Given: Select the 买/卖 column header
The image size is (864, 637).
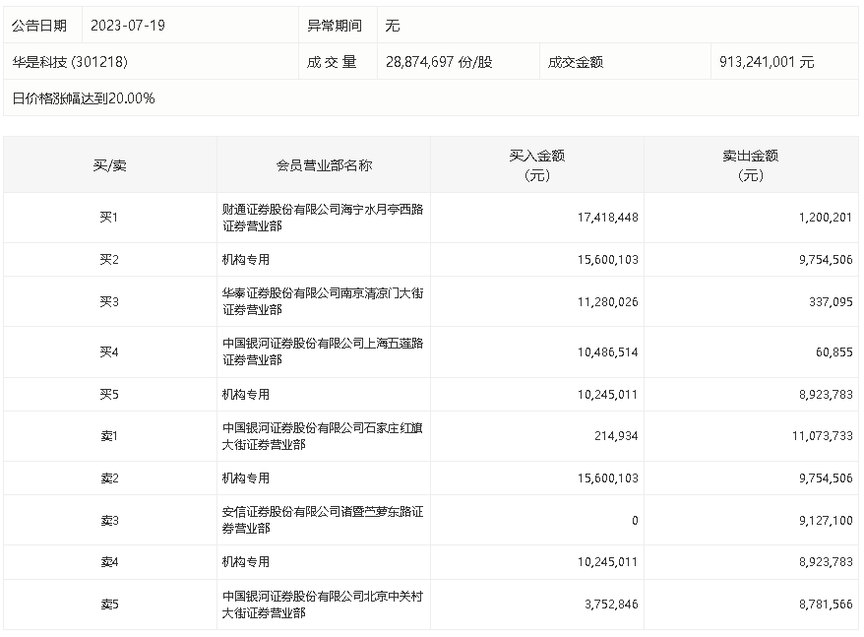Looking at the screenshot, I should tap(109, 165).
